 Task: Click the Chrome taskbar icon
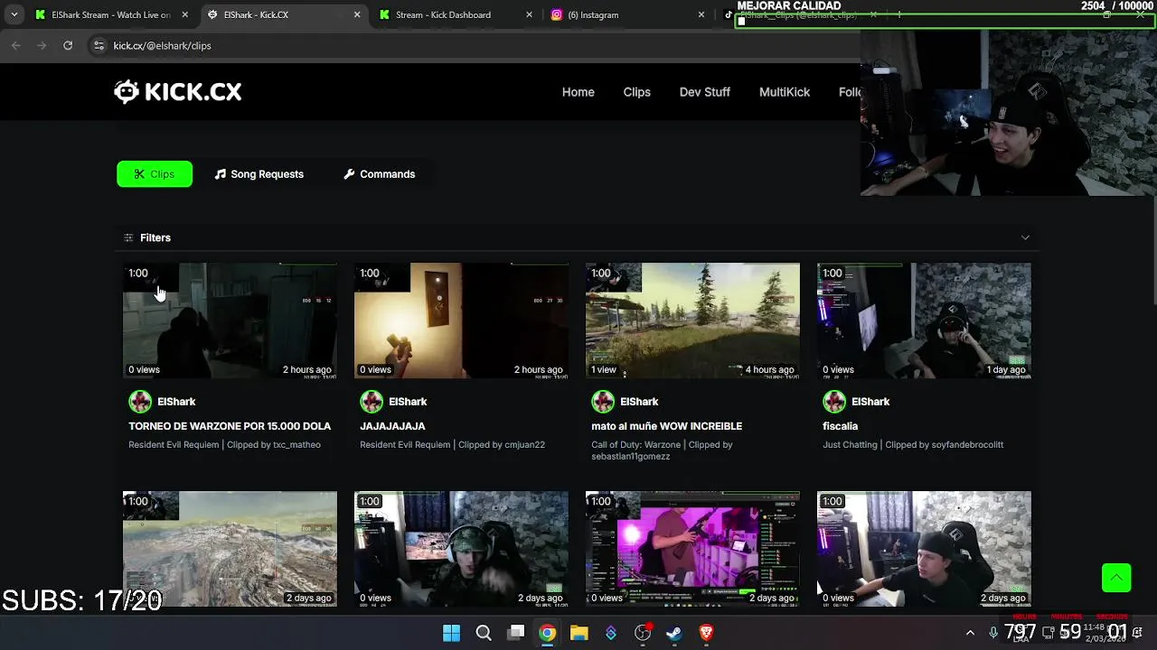pyautogui.click(x=548, y=633)
